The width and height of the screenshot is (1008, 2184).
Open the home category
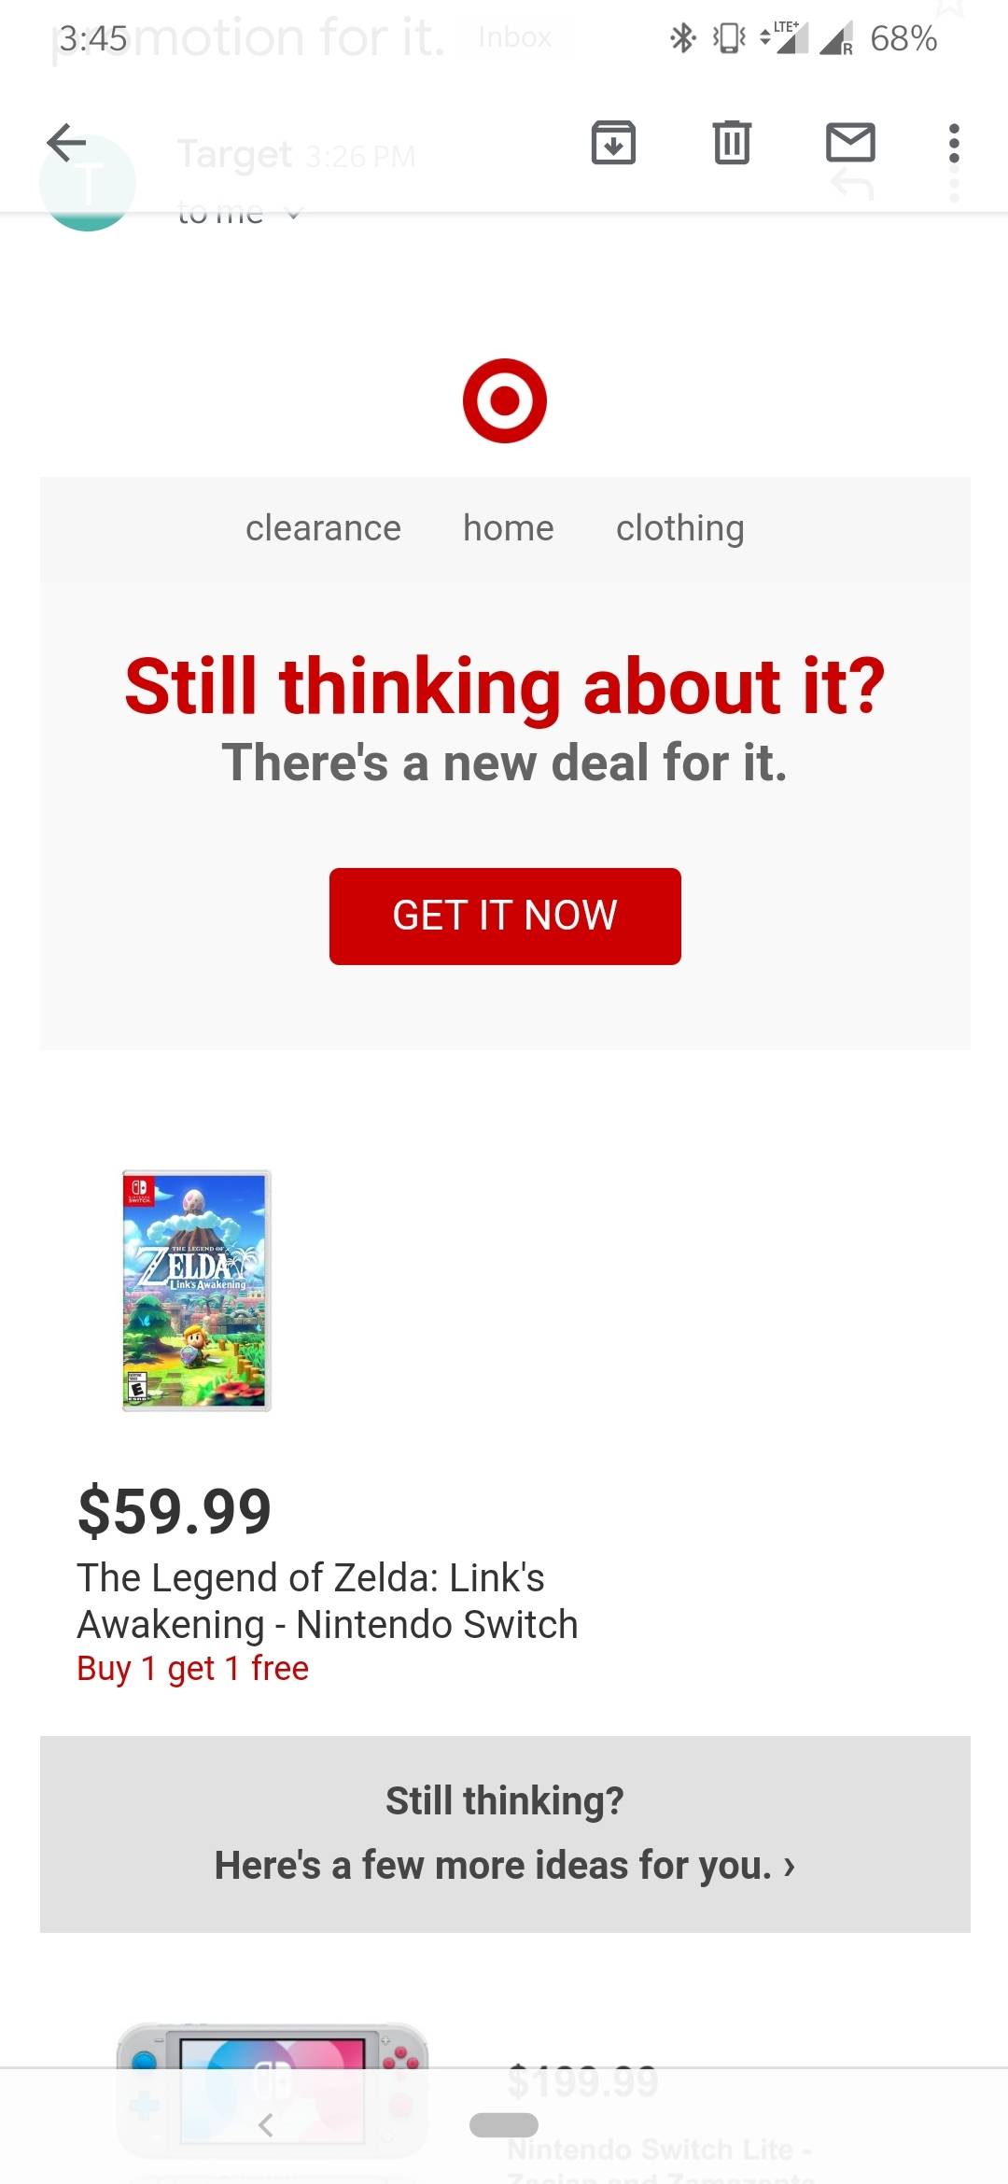pyautogui.click(x=509, y=528)
